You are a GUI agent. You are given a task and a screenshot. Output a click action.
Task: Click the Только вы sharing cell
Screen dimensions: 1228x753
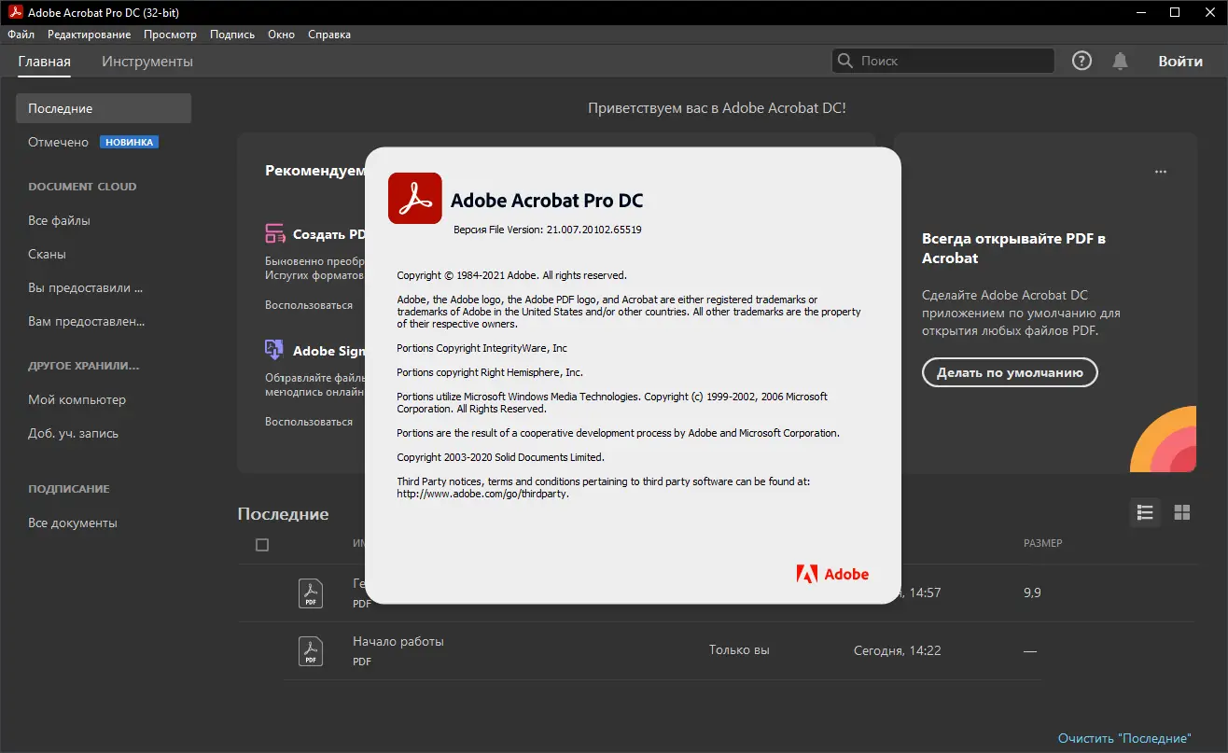tap(739, 650)
